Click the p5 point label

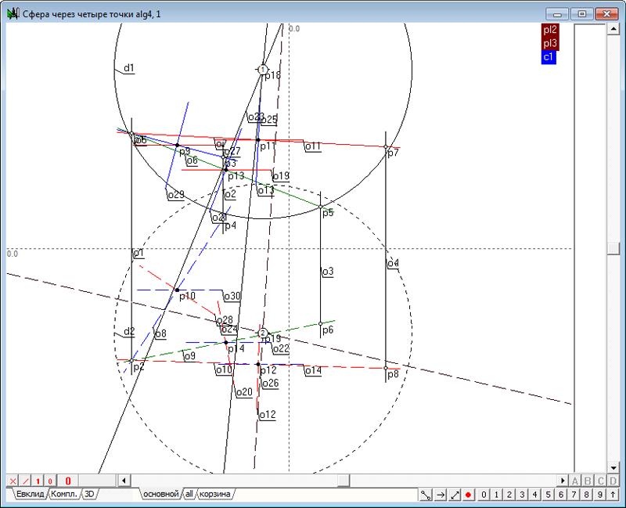click(328, 213)
